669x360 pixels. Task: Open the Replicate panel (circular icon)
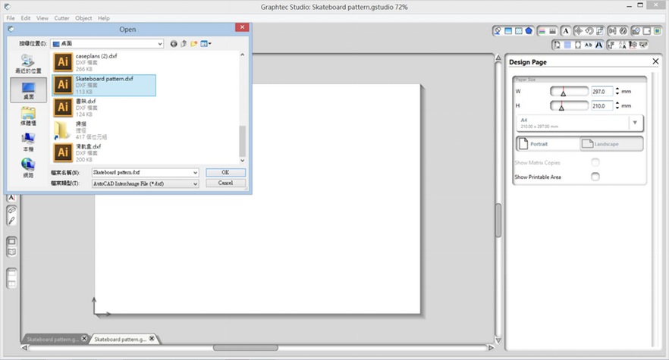(623, 31)
